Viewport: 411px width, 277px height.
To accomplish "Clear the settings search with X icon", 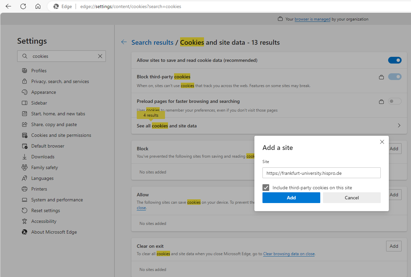I will [x=100, y=56].
